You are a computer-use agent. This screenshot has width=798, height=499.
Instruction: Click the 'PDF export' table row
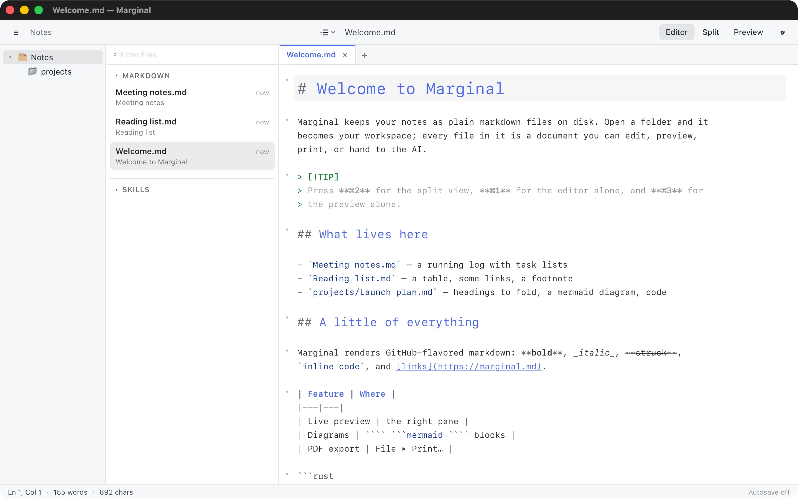click(375, 449)
